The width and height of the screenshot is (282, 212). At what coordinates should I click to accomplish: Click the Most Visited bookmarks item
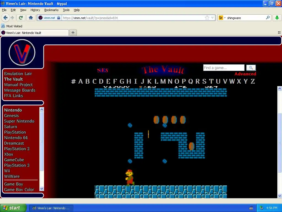click(x=12, y=26)
